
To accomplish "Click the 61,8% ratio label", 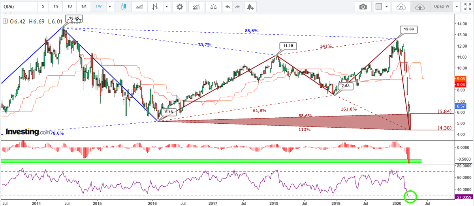I will pyautogui.click(x=260, y=111).
